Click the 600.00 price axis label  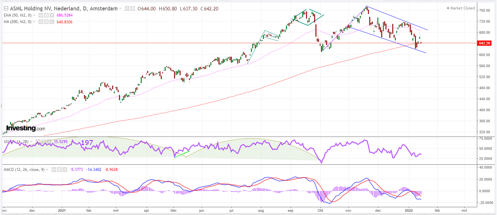pyautogui.click(x=485, y=55)
